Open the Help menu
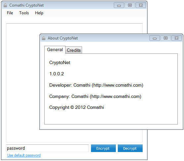Viewport: 184px width, 161px height. pos(39,13)
